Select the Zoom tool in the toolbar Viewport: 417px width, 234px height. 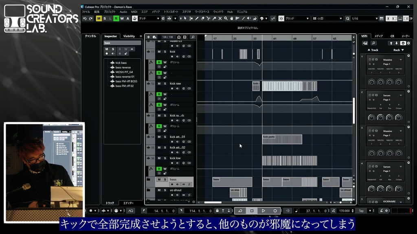click(x=226, y=19)
